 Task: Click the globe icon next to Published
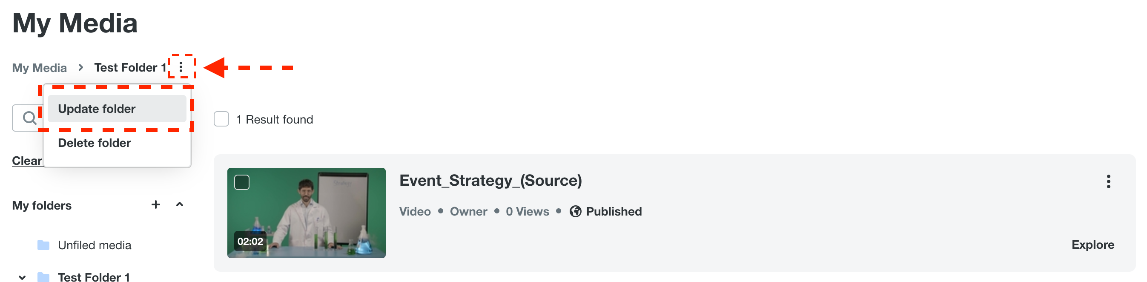pyautogui.click(x=575, y=211)
